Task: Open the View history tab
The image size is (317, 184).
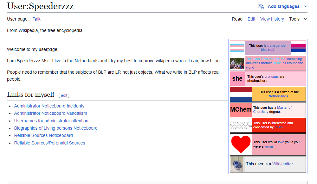Action: point(272,19)
